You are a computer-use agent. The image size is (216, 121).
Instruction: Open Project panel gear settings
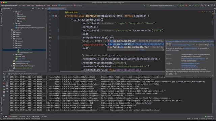tap(43, 8)
